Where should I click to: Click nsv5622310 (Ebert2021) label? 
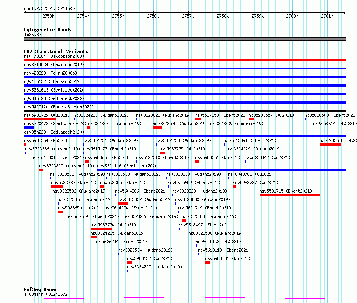pyautogui.click(x=162, y=157)
